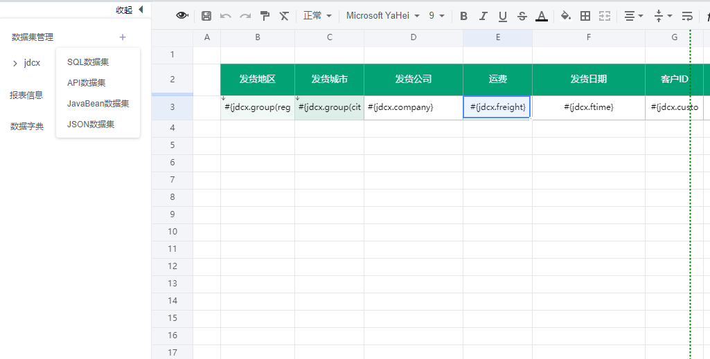Click the merge cells icon
The image size is (710, 359).
click(605, 16)
